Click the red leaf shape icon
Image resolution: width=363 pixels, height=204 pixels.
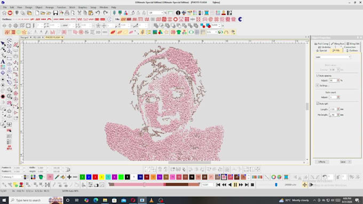(113, 32)
